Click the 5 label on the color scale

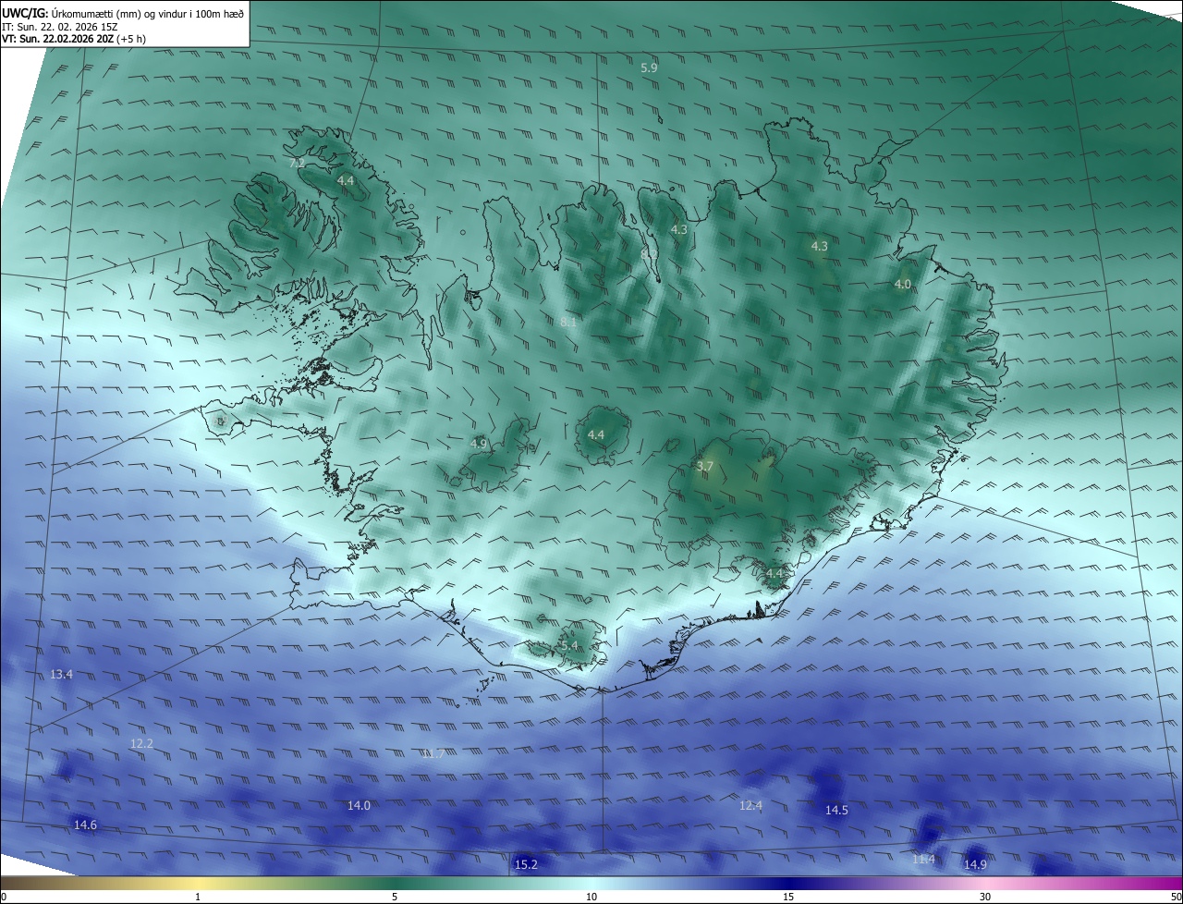[x=395, y=897]
